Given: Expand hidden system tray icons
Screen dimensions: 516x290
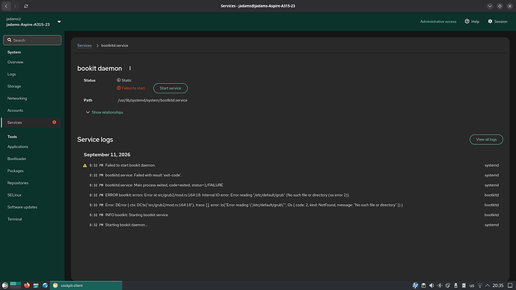Looking at the screenshot, I should (x=488, y=286).
